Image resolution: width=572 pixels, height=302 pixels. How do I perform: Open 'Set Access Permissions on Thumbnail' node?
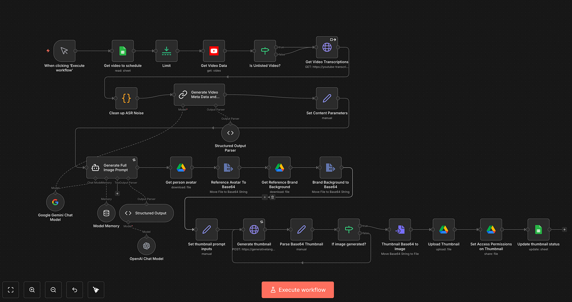491,229
